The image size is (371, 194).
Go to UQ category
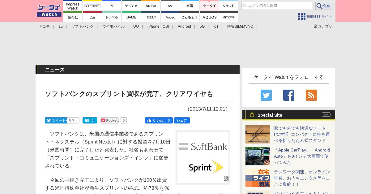[136, 26]
